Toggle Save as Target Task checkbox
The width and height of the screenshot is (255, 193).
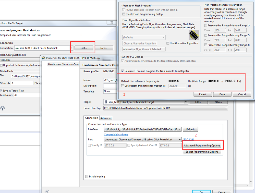(x=1, y=91)
